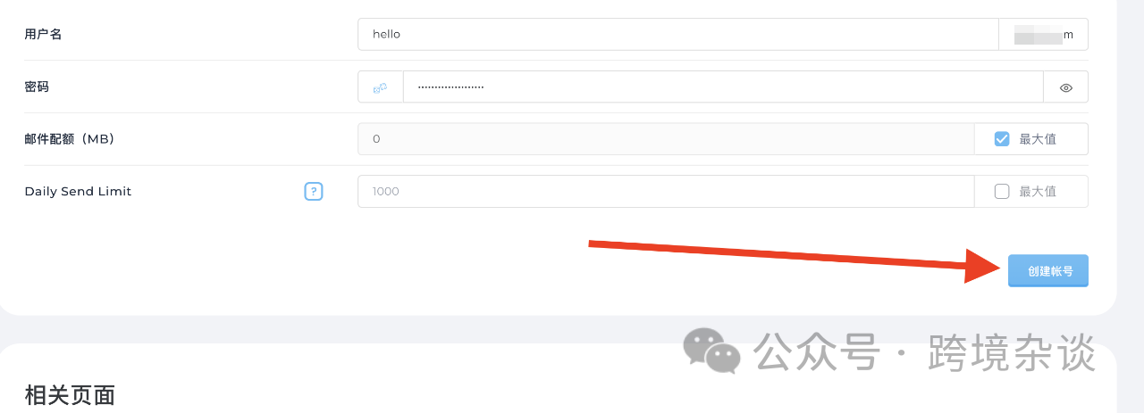Focus the masked 密码 input field
Viewport: 1144px width, 413px height.
(723, 87)
